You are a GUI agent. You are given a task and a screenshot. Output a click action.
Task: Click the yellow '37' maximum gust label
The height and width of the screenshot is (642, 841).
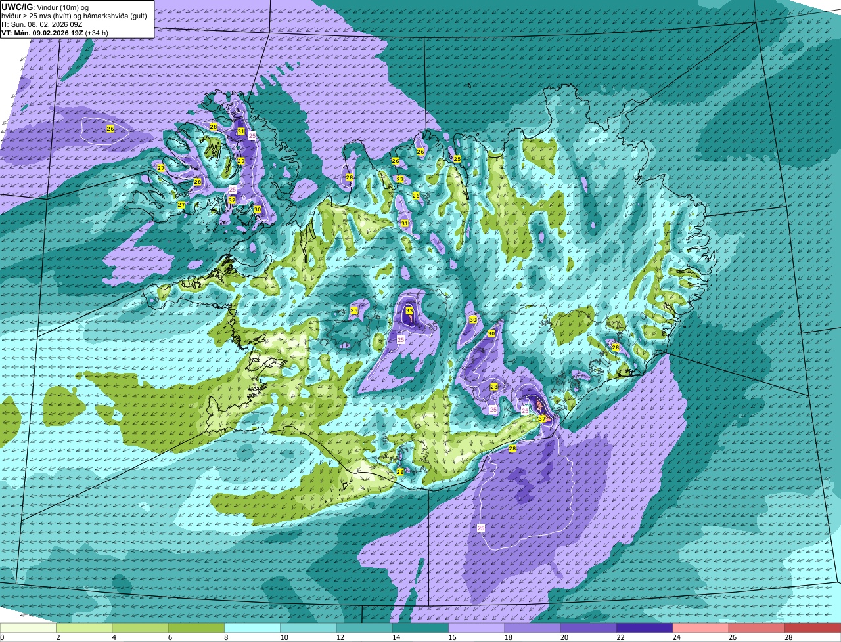click(x=542, y=419)
